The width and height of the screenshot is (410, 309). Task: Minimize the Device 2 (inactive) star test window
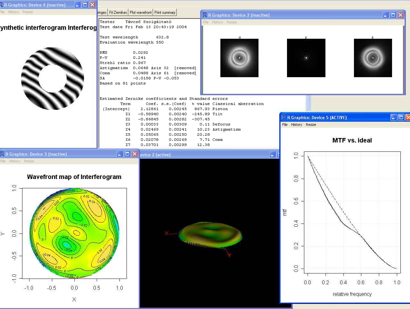pyautogui.click(x=385, y=15)
